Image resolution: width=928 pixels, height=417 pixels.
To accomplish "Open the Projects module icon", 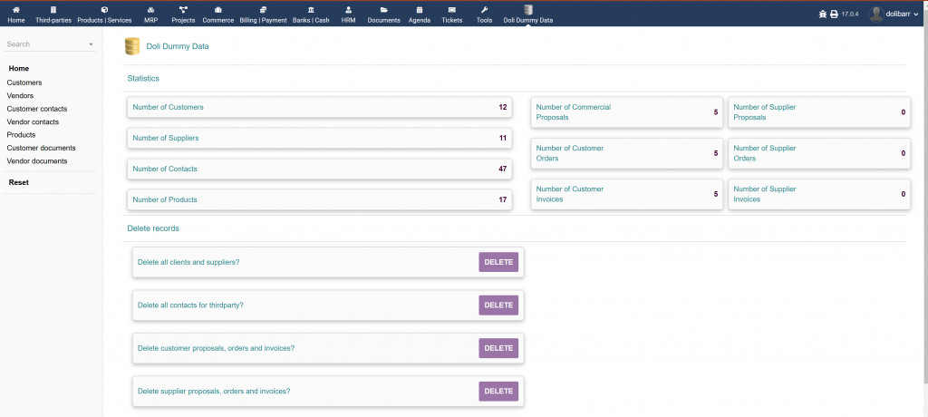I will pos(183,10).
